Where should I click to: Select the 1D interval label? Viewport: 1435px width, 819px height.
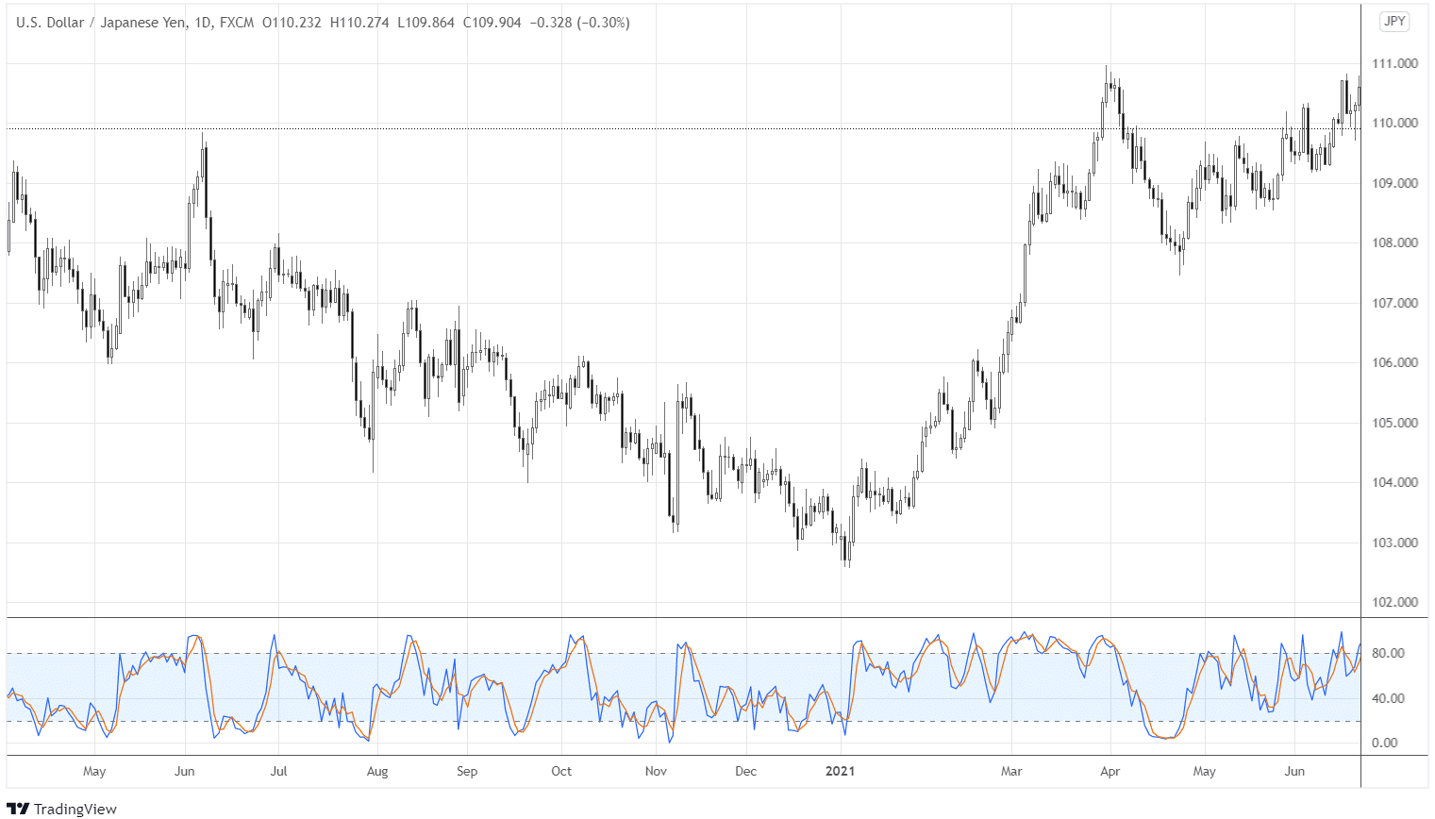pyautogui.click(x=203, y=23)
